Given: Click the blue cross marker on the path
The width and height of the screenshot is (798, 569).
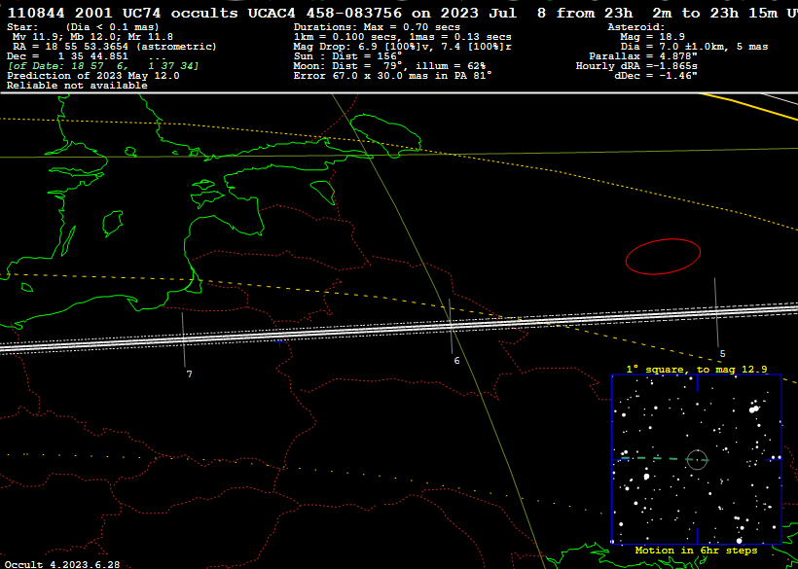Looking at the screenshot, I should [279, 342].
